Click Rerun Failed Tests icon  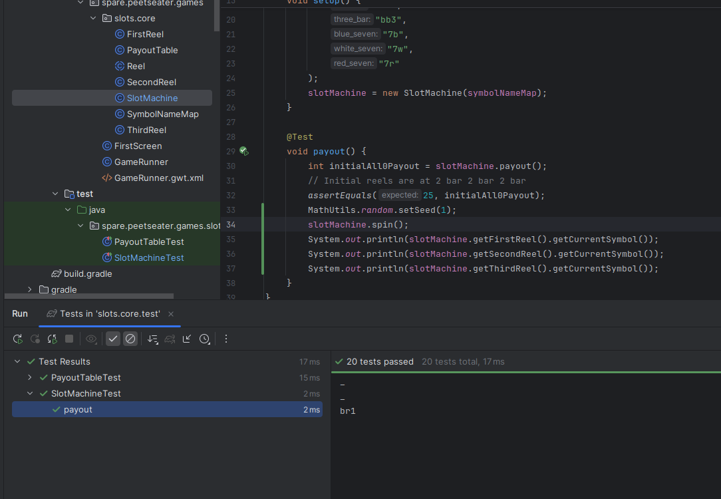point(35,339)
